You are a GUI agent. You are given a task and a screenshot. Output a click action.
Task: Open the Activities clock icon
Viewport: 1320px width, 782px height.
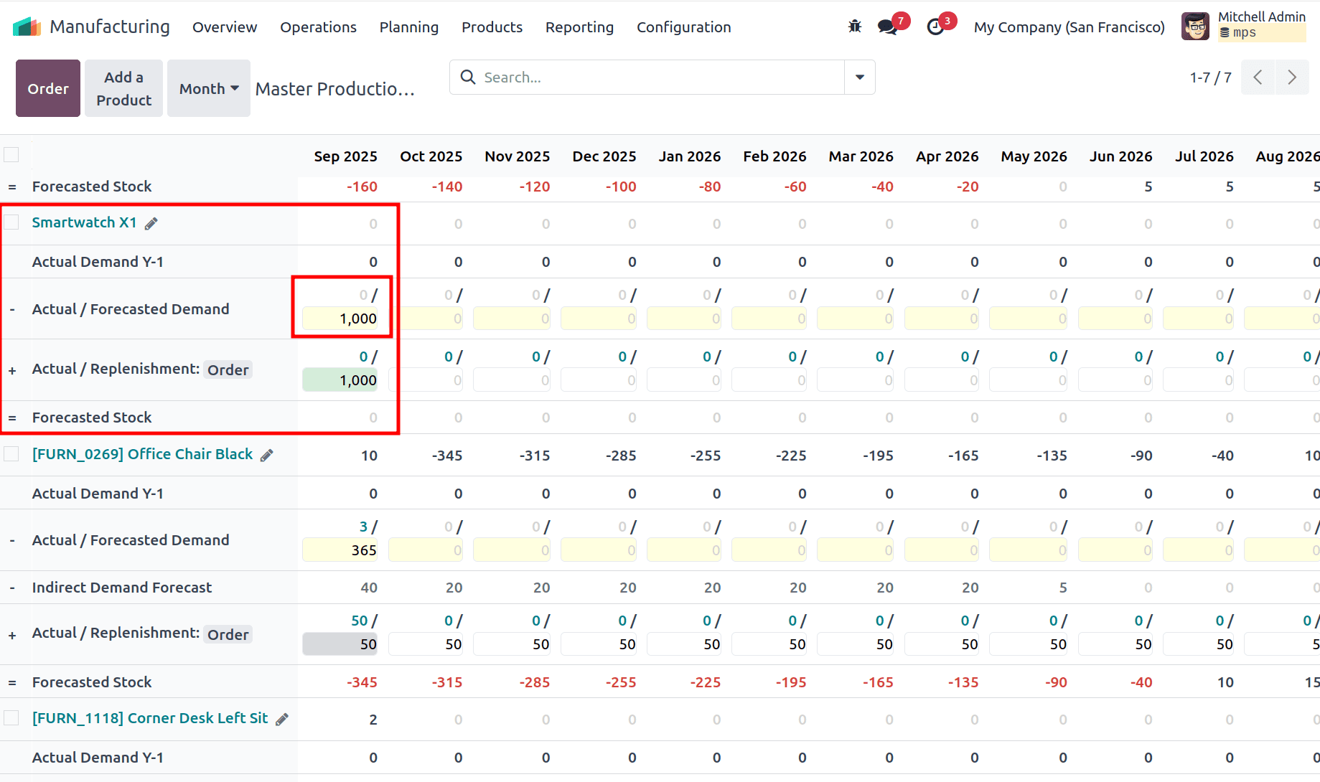935,26
